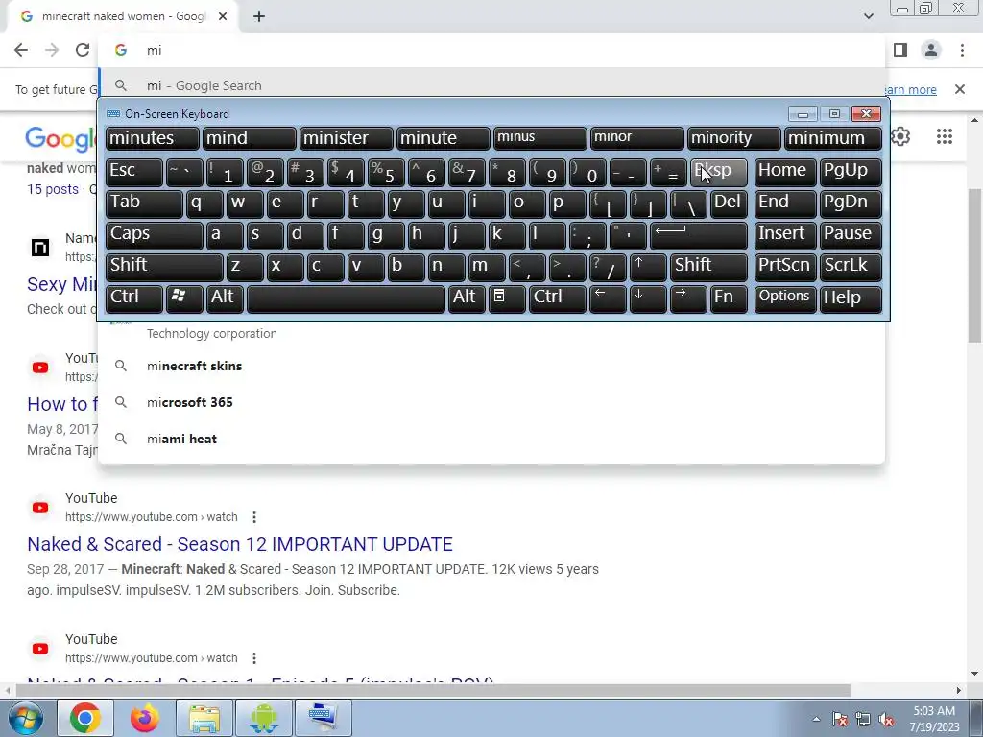
Task: Click the Help key on the keyboard
Action: tap(851, 298)
